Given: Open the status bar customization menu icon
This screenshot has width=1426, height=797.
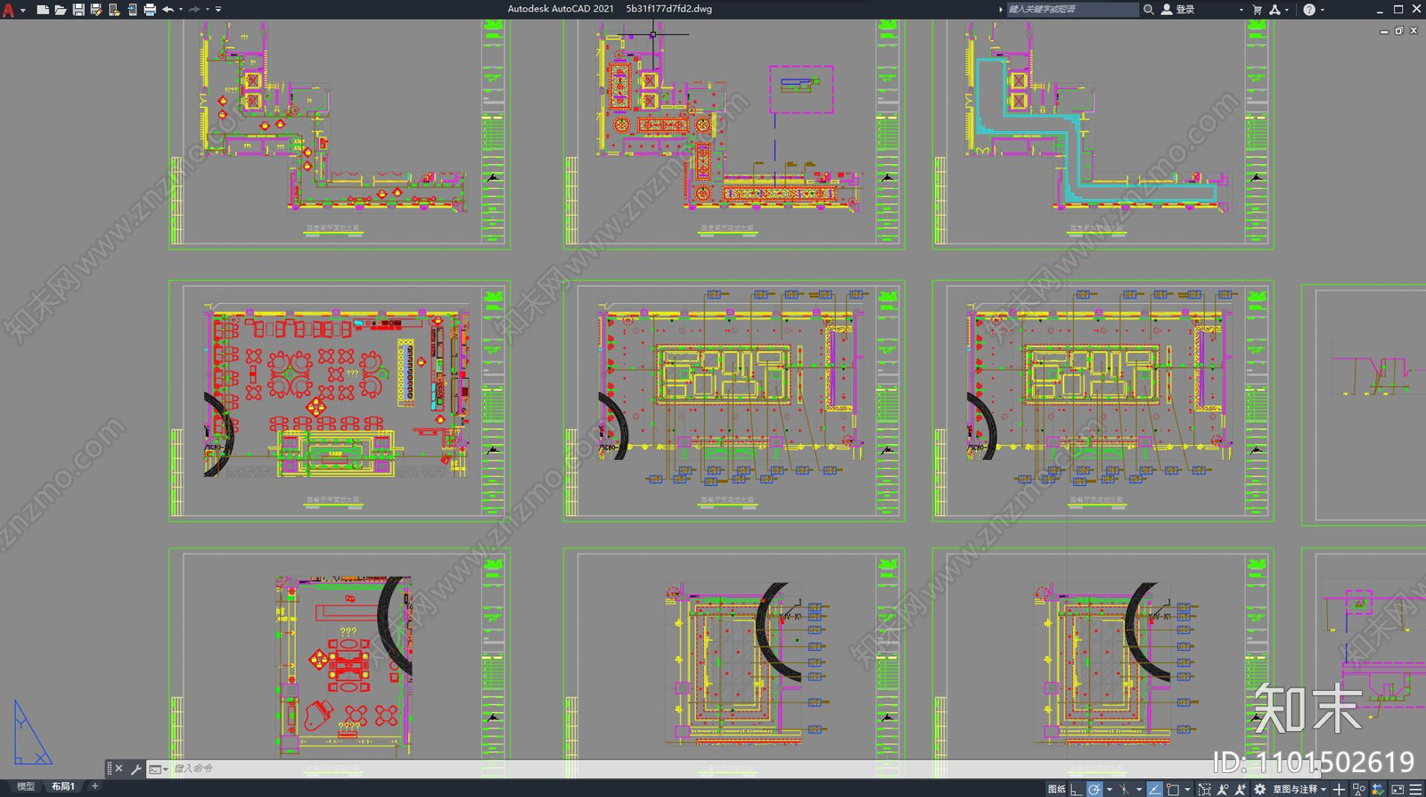Looking at the screenshot, I should pyautogui.click(x=1415, y=789).
